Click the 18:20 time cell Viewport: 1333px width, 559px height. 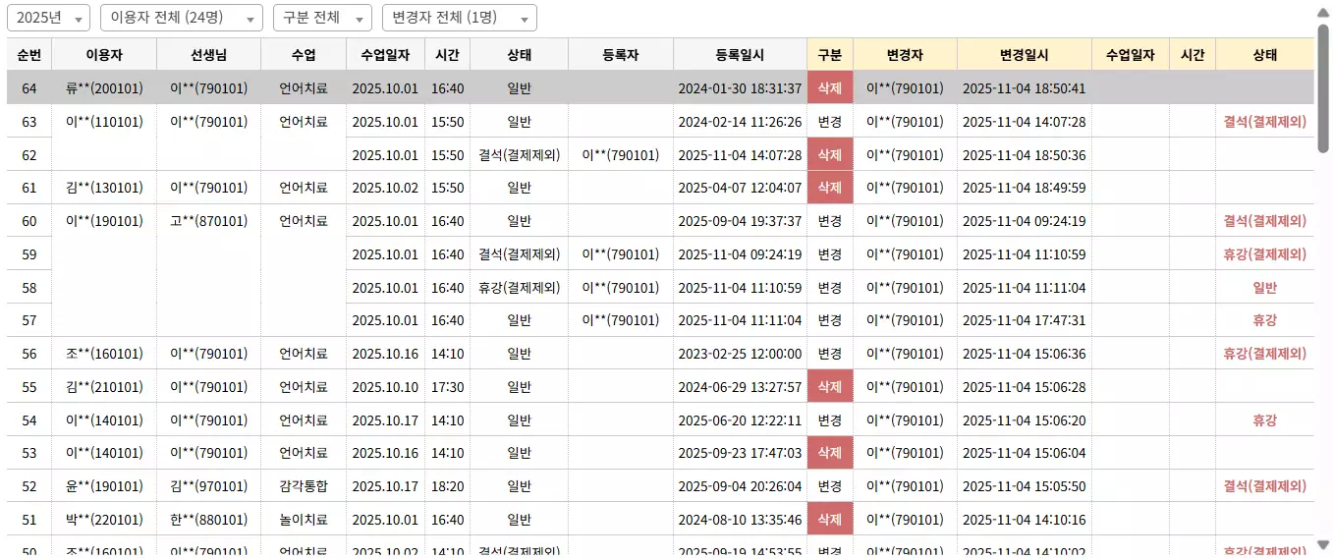point(447,486)
